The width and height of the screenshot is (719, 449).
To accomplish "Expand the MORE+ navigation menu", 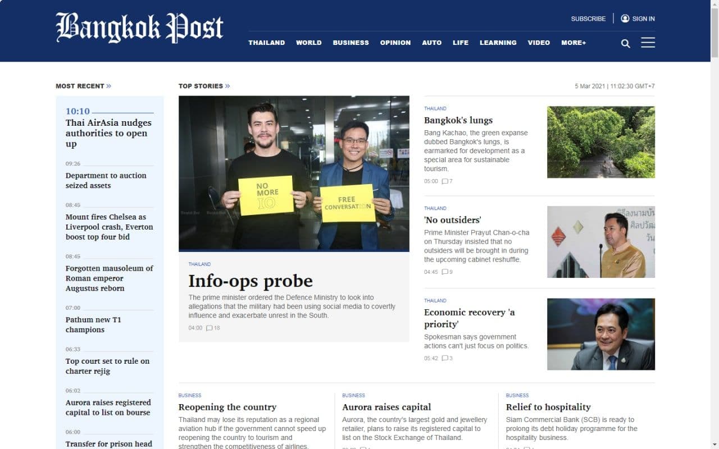I will click(x=574, y=43).
